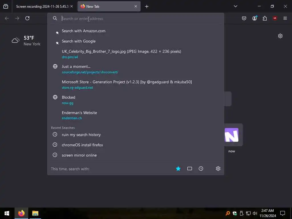
Task: Open the enderman.ch URL
Action: (72, 118)
